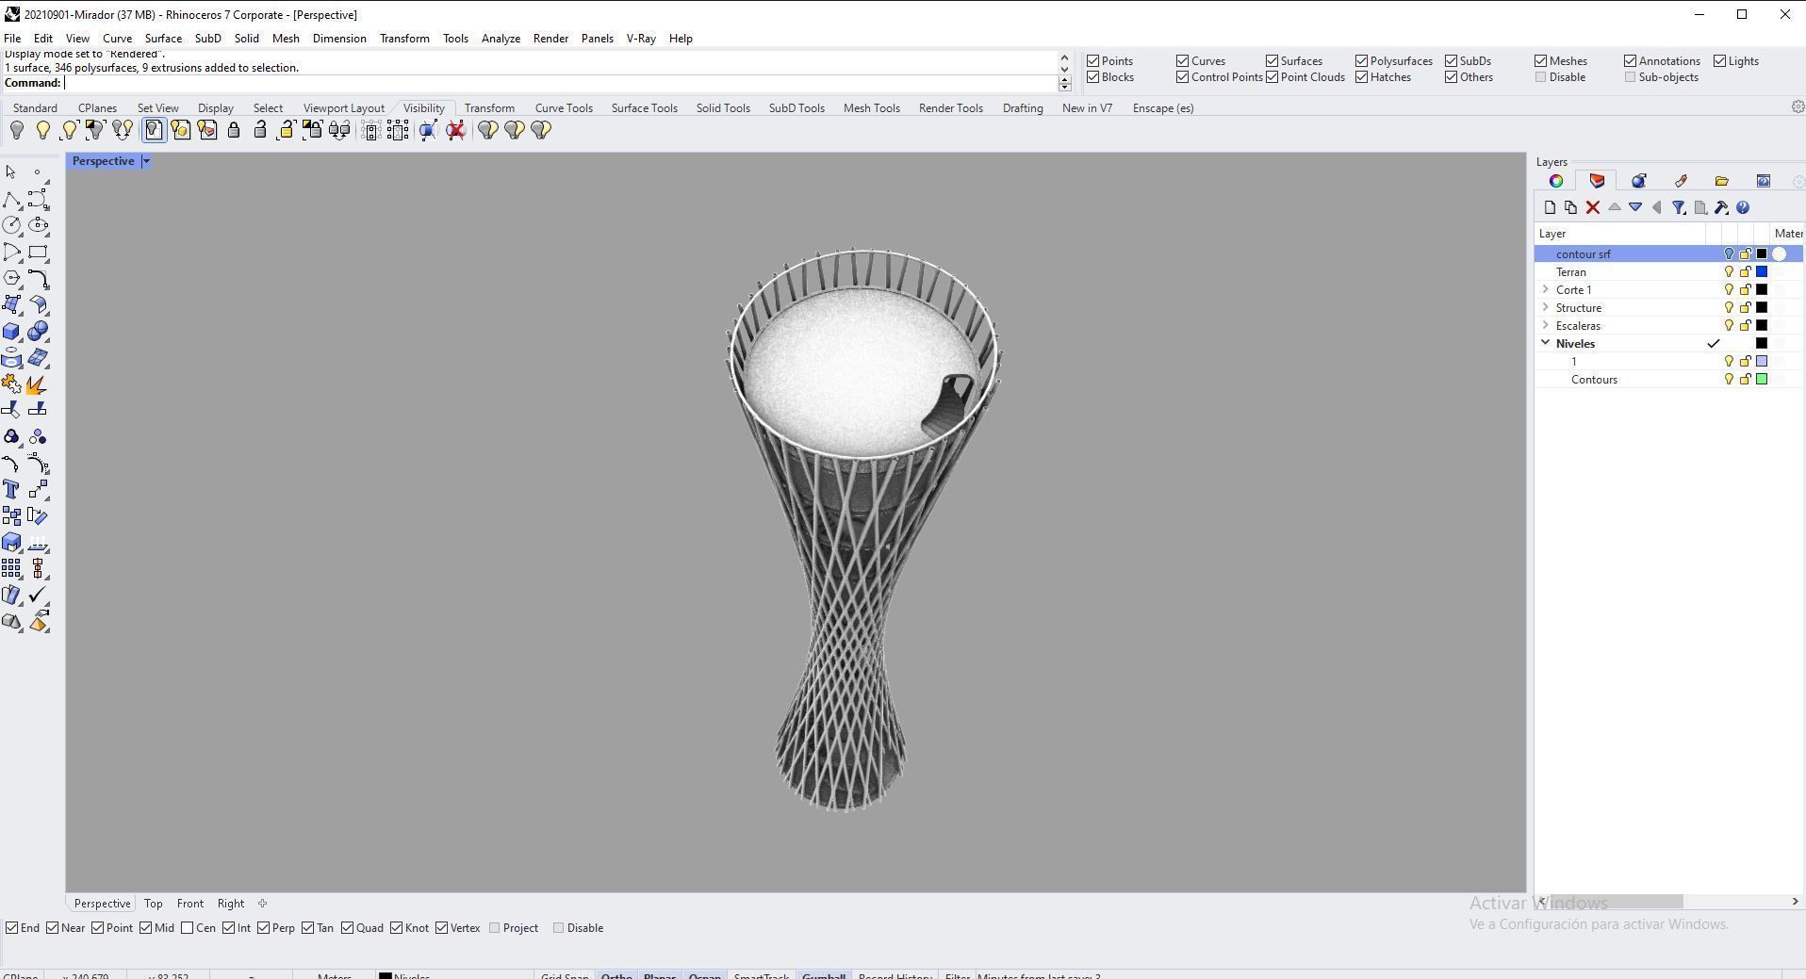This screenshot has width=1806, height=979.
Task: Toggle the Near object snap checkbox
Action: pos(53,928)
